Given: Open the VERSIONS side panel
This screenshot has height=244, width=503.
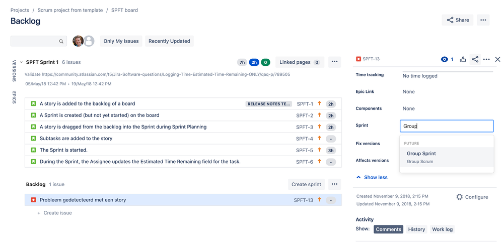Looking at the screenshot, I should pos(14,71).
